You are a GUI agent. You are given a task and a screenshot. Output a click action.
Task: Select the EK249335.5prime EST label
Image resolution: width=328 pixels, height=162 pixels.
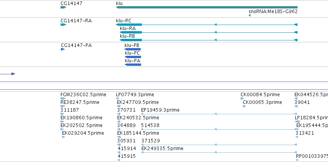[162, 149]
